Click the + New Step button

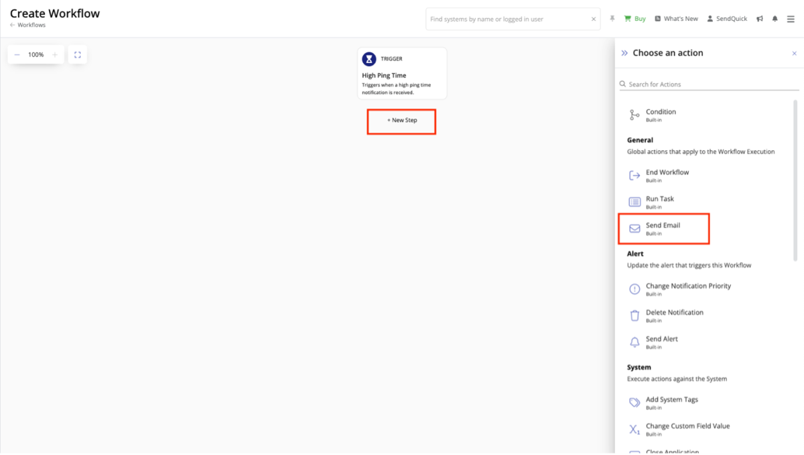402,121
